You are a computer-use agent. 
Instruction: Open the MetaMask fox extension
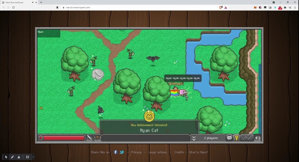(255, 7)
